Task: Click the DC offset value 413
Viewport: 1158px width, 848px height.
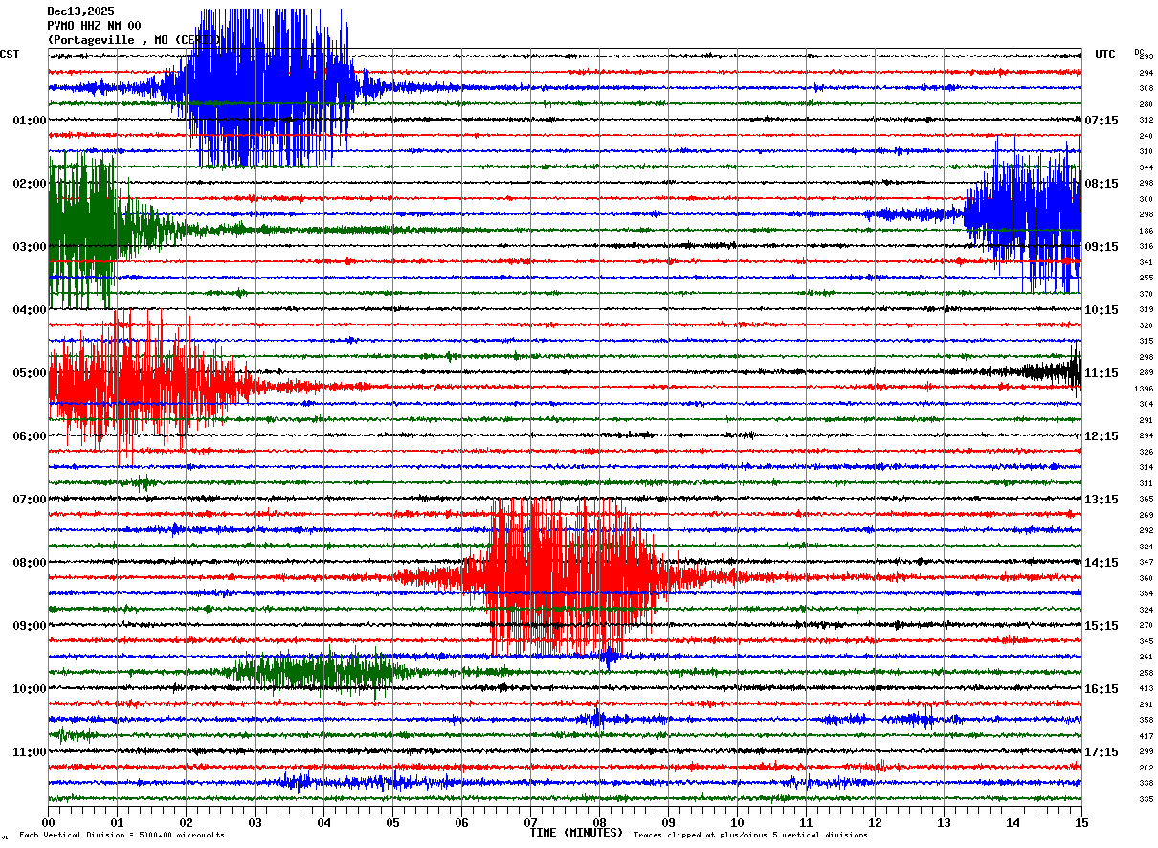Action: (1146, 688)
